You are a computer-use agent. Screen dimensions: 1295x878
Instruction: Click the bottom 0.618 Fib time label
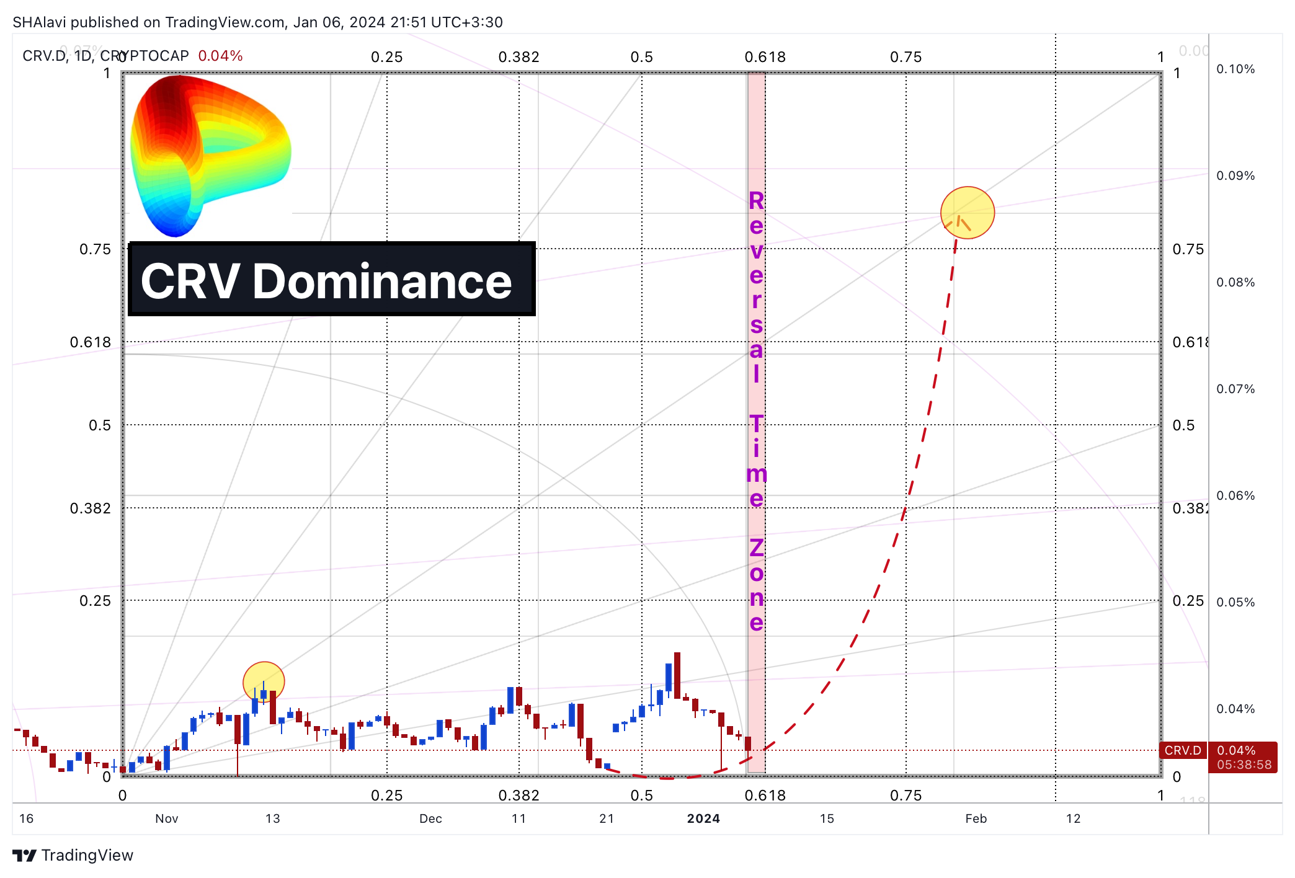765,796
